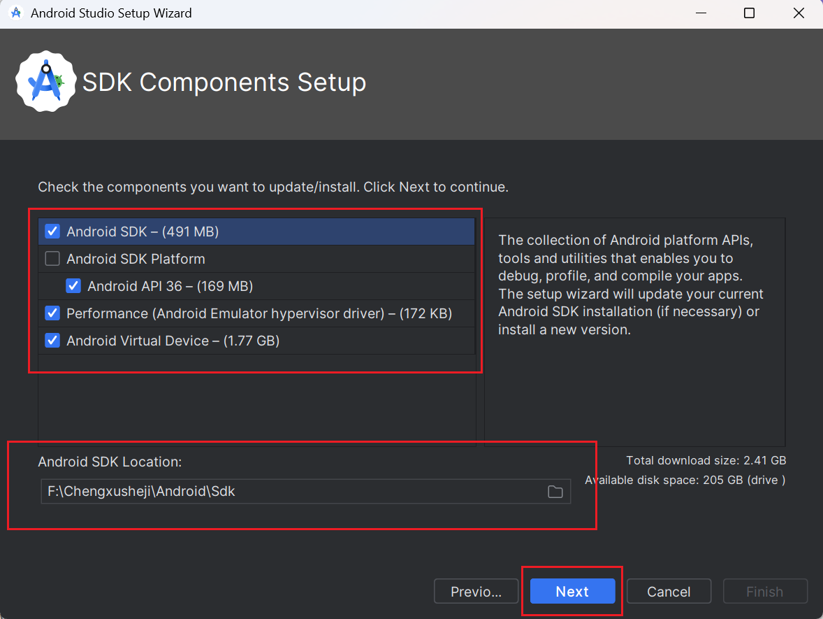Uncheck the Android API 36 checkbox
823x619 pixels.
[x=73, y=286]
